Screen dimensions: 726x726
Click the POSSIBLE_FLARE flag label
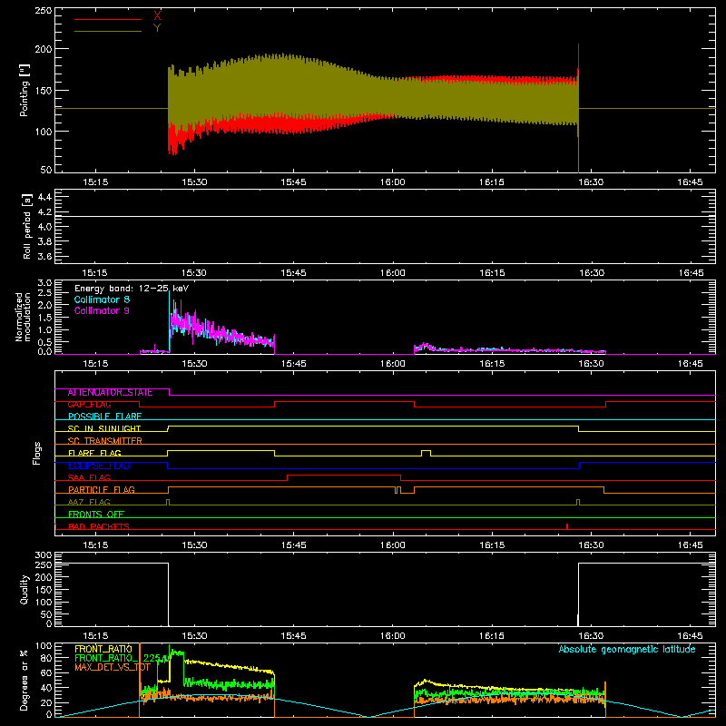tap(104, 417)
